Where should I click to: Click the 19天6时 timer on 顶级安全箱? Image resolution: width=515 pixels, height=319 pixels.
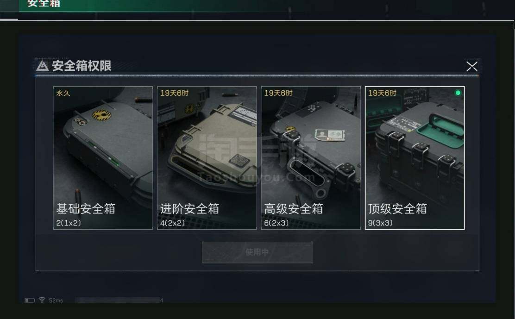tap(382, 93)
